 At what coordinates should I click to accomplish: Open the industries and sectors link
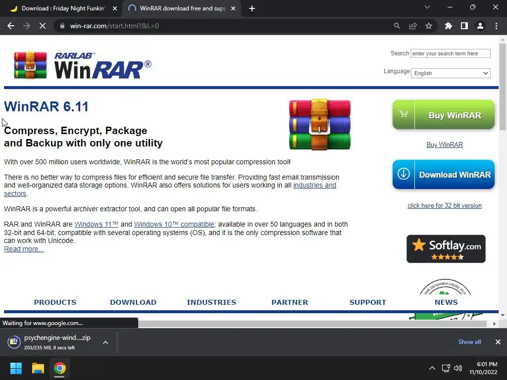tap(314, 185)
